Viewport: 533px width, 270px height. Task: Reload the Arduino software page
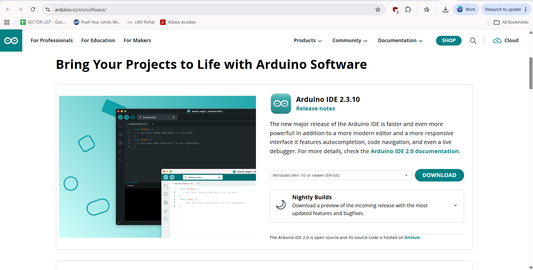[33, 9]
